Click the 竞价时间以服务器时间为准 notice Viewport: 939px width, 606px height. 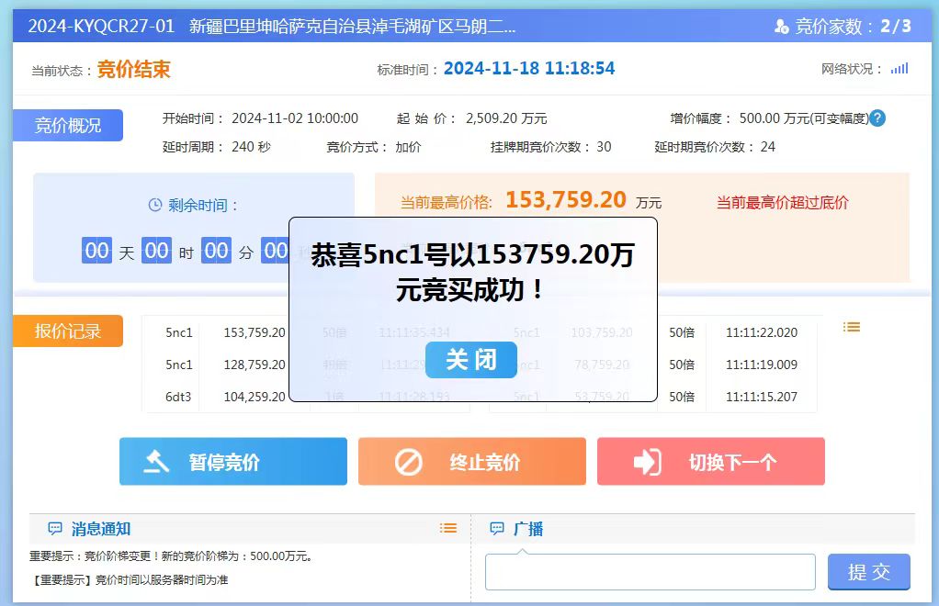pyautogui.click(x=129, y=579)
